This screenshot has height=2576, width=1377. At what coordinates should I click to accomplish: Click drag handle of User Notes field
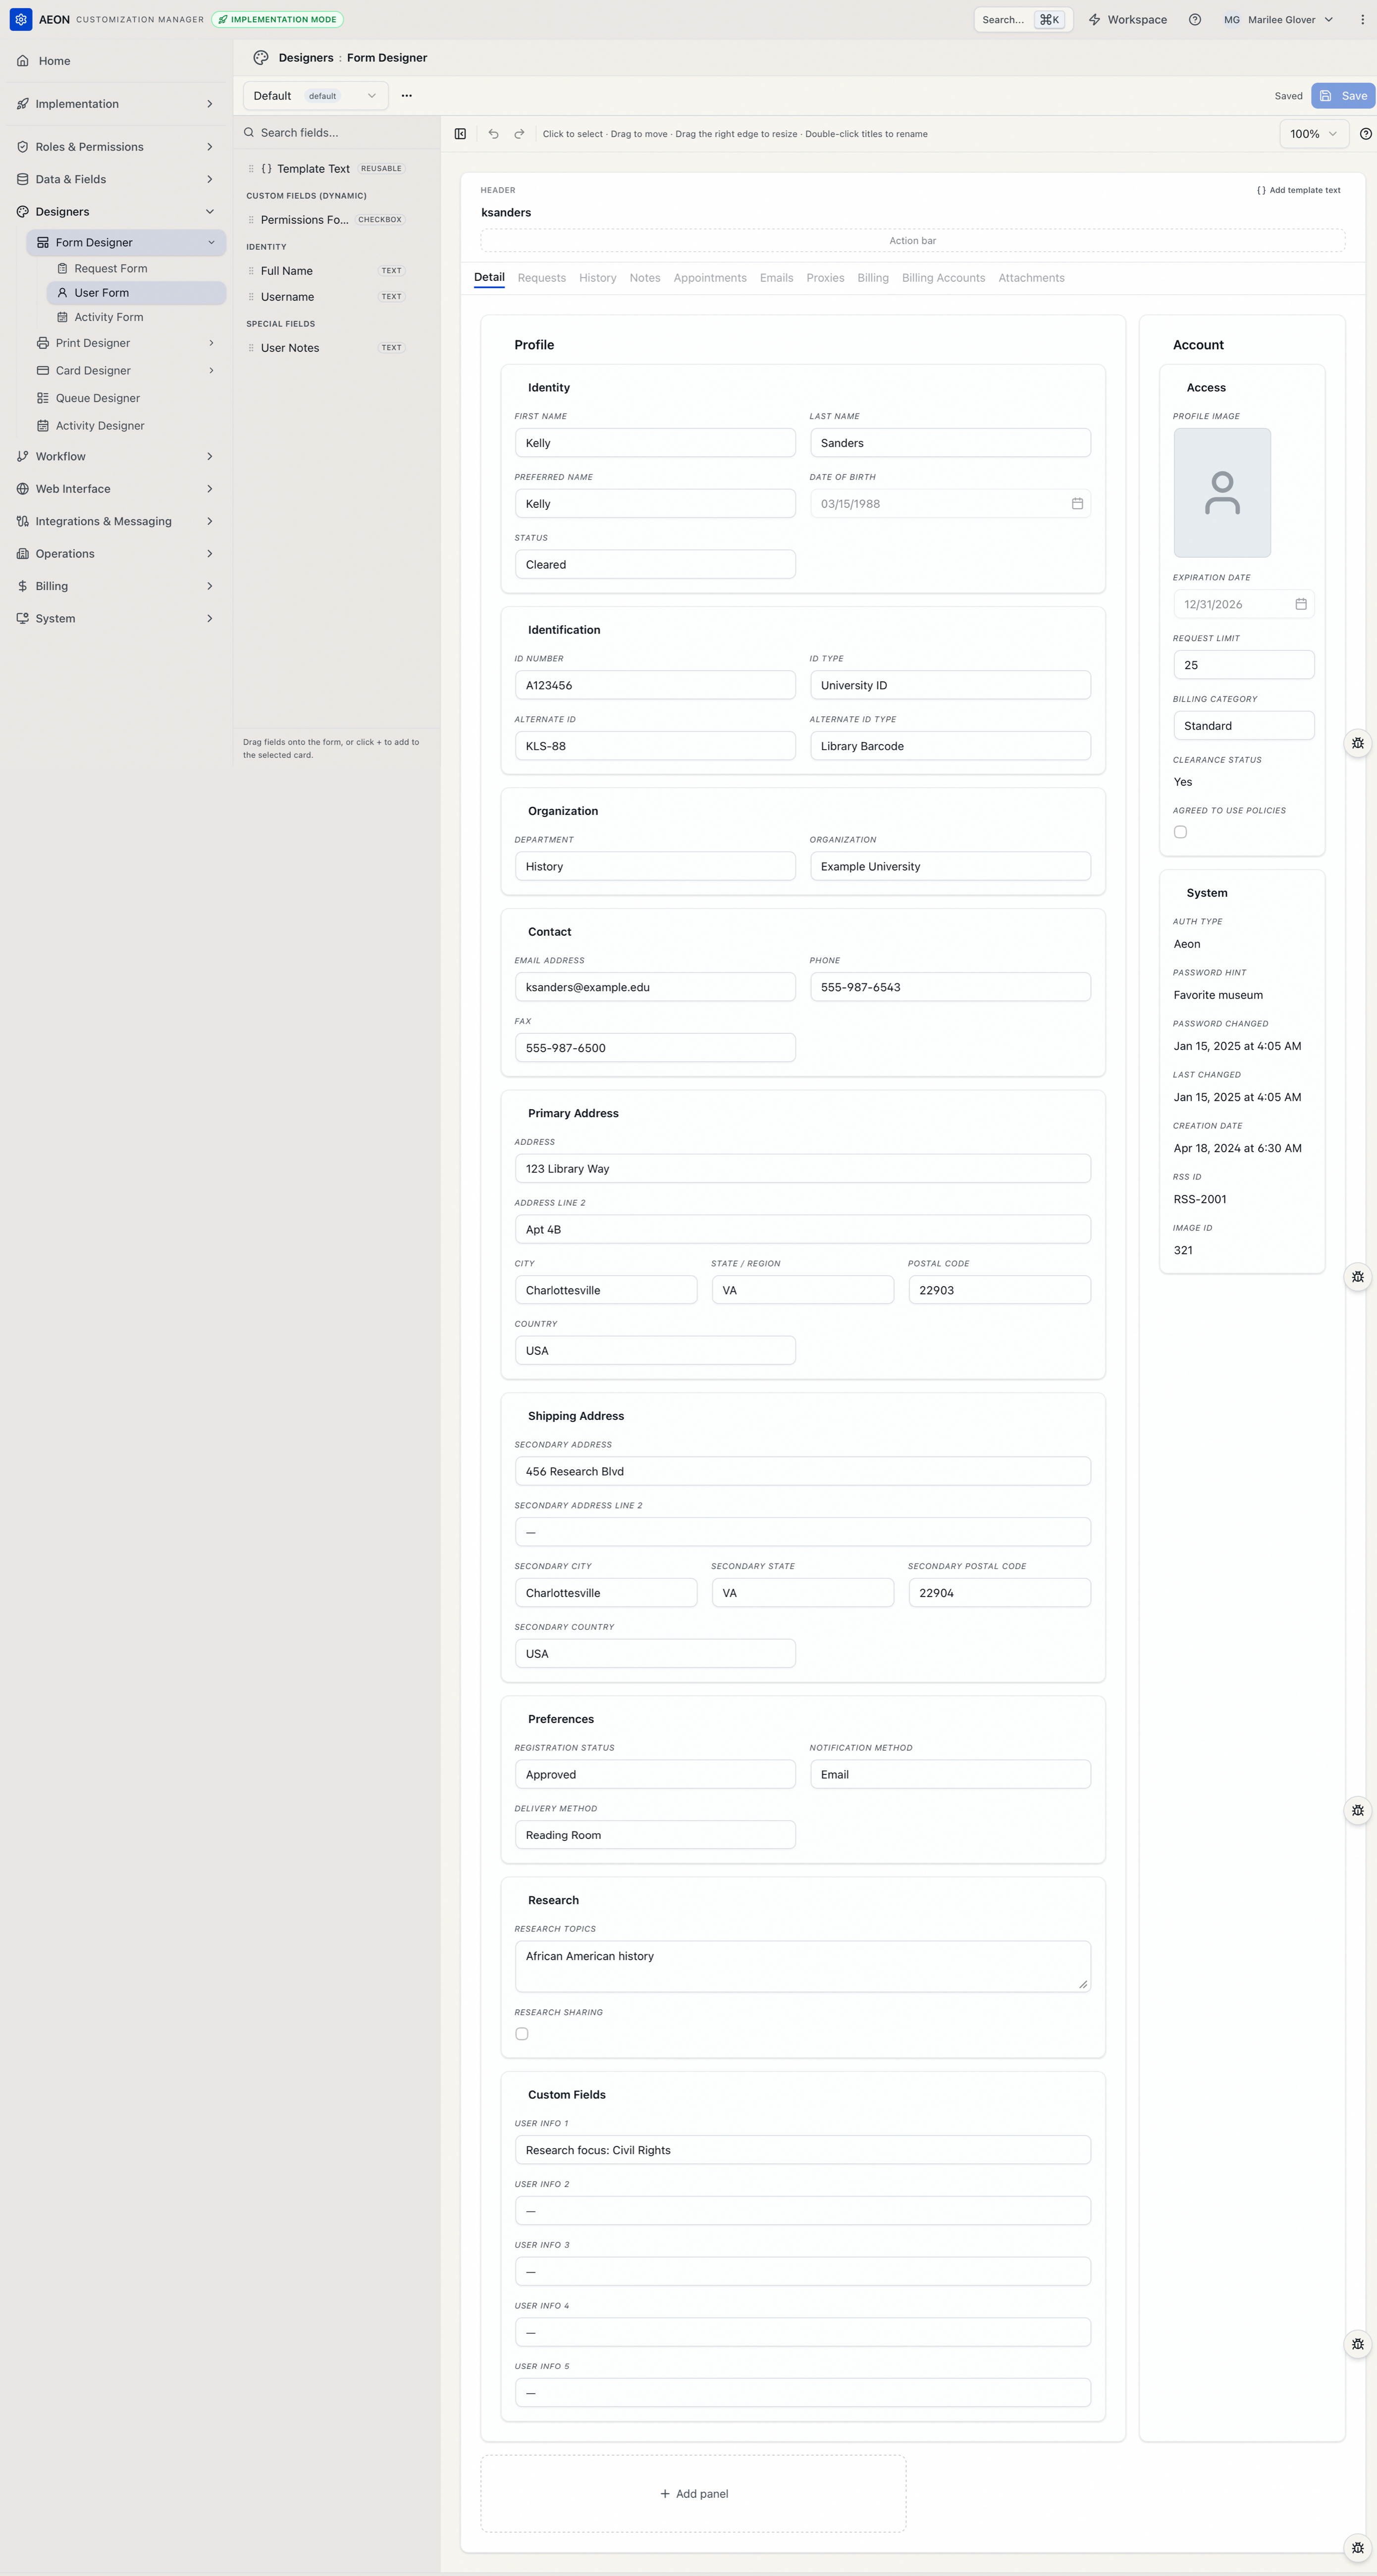click(251, 348)
